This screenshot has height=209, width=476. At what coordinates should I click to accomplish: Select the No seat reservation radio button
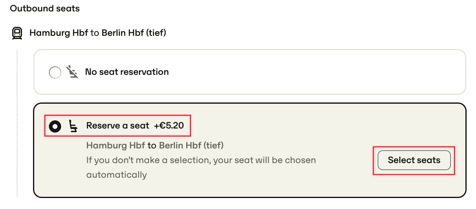(55, 72)
